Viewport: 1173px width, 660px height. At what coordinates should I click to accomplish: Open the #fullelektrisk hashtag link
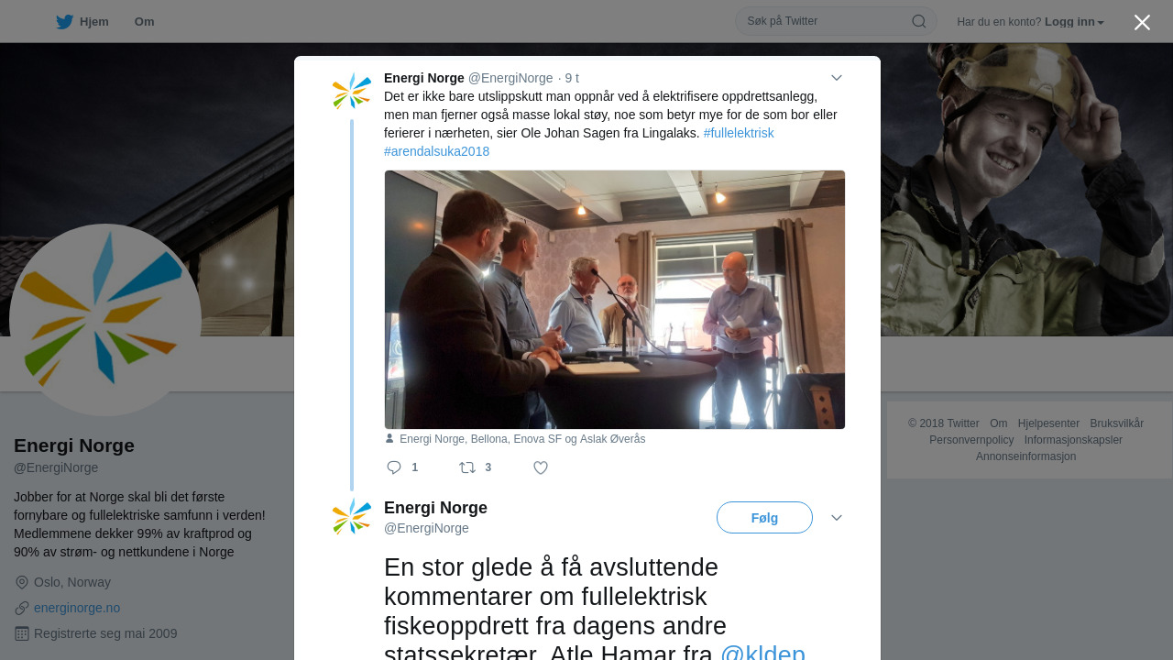pyautogui.click(x=739, y=133)
